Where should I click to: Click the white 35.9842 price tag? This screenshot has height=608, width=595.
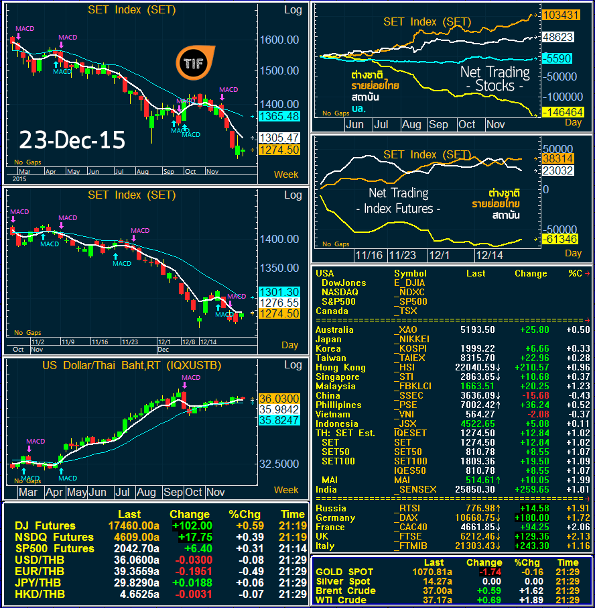tap(279, 409)
